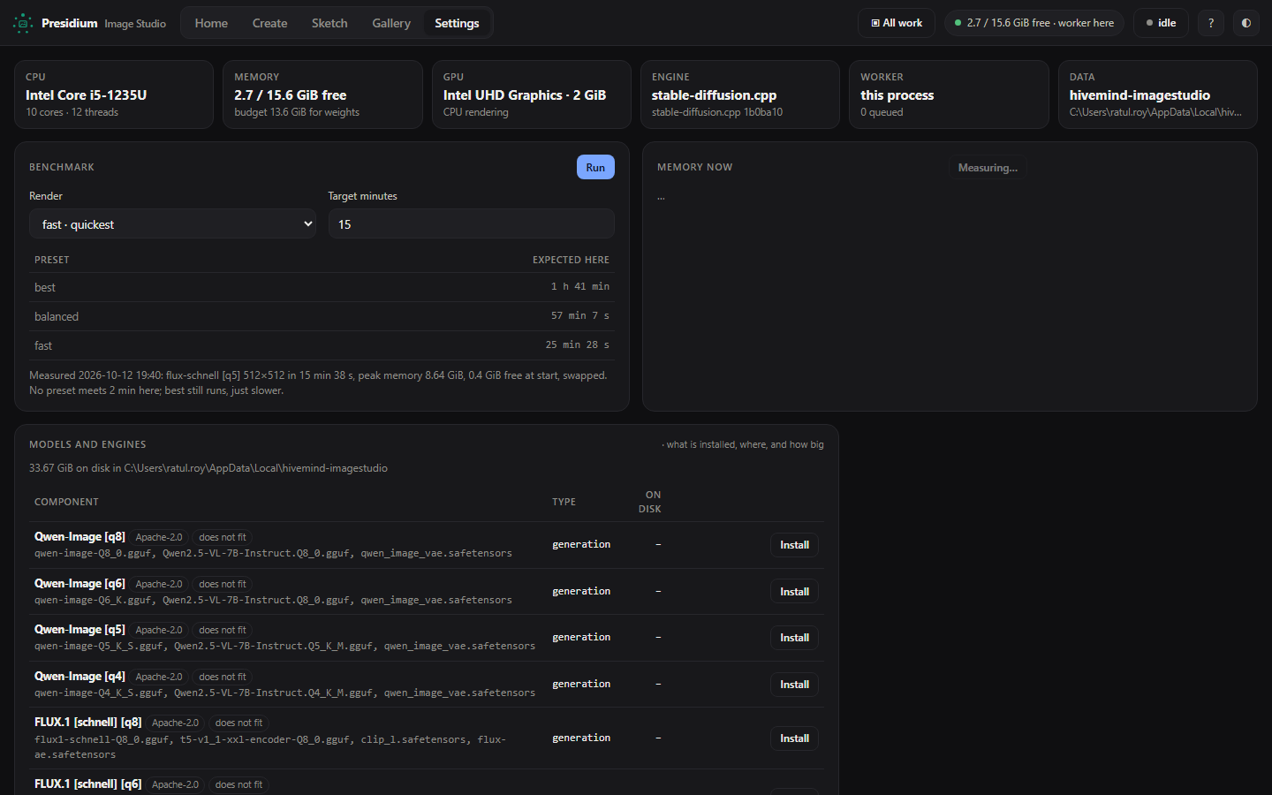Screen dimensions: 1272x795
Task: Open the Gallery tab
Action: click(x=391, y=23)
